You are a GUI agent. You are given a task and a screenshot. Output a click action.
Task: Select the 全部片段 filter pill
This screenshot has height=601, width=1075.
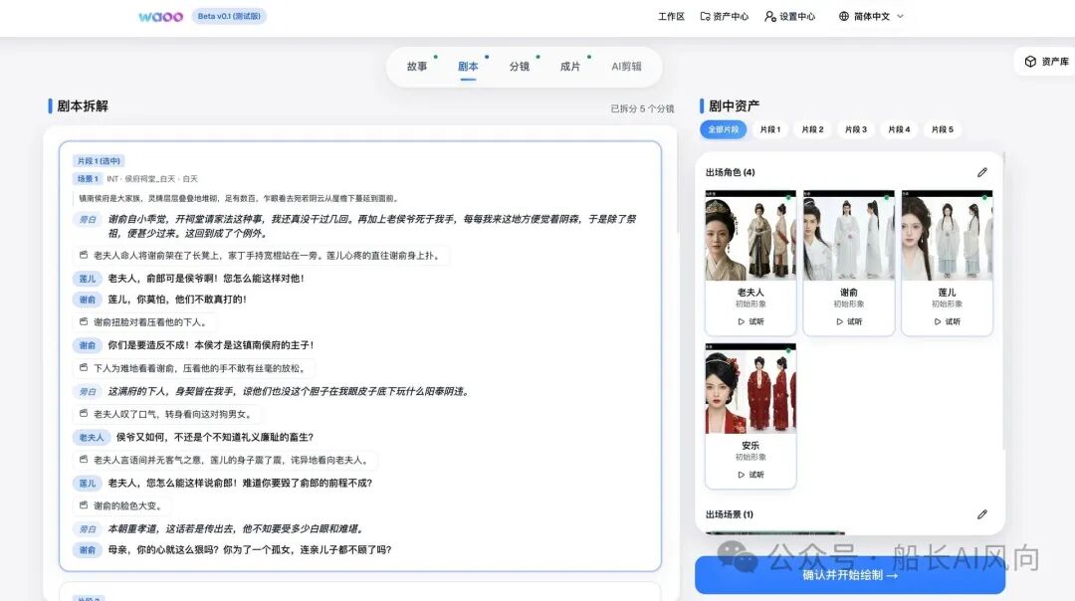[724, 129]
